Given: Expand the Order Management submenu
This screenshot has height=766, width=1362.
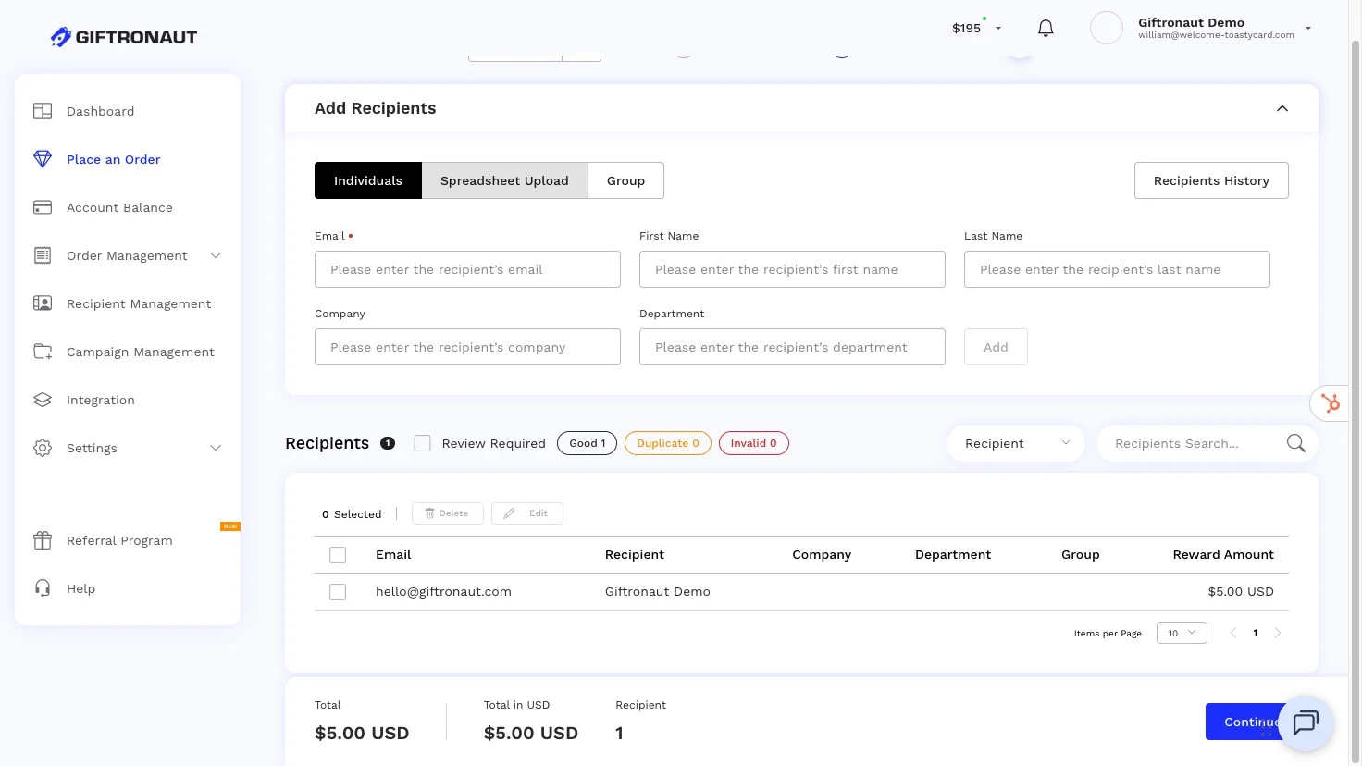Looking at the screenshot, I should tap(216, 255).
